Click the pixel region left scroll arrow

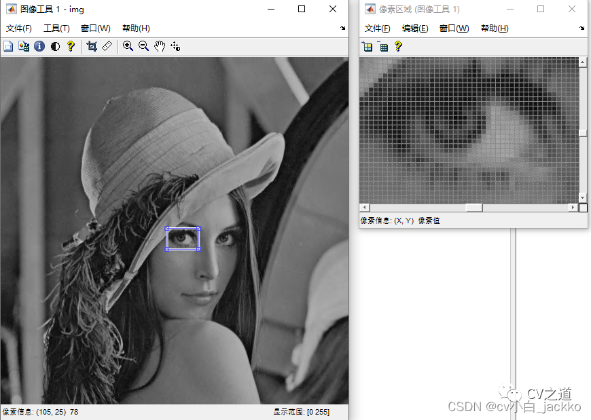[365, 208]
